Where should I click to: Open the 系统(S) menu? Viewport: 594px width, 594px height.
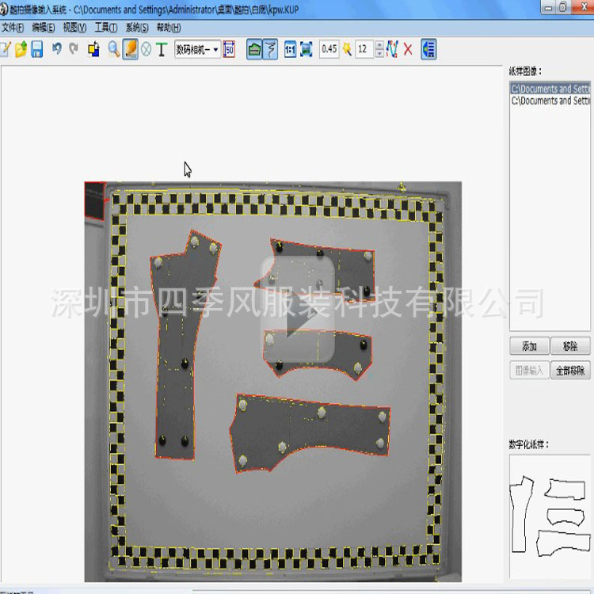point(137,28)
